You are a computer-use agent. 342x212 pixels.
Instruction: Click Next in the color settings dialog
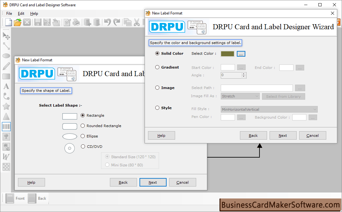point(283,136)
